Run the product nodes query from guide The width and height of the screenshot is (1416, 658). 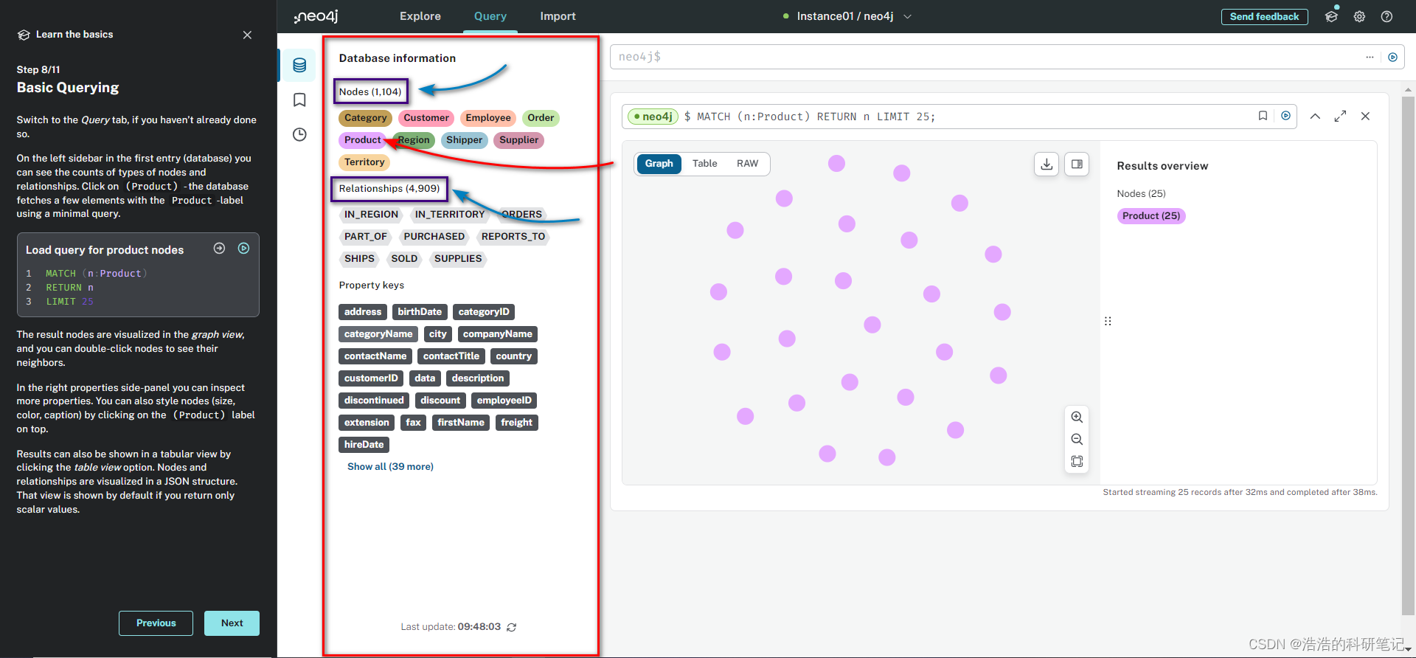point(243,249)
